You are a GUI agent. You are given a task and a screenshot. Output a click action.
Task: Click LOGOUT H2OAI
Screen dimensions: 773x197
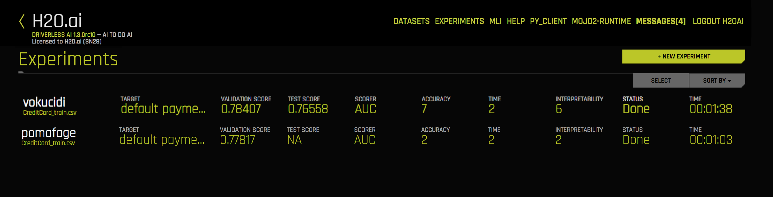[718, 21]
